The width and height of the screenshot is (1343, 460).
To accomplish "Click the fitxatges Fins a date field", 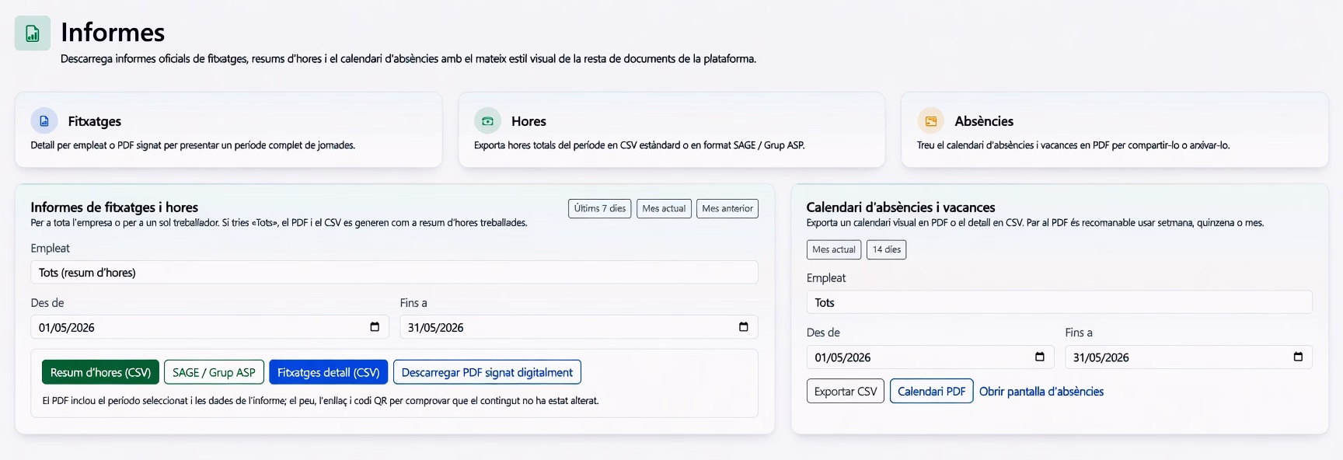I will [x=579, y=327].
